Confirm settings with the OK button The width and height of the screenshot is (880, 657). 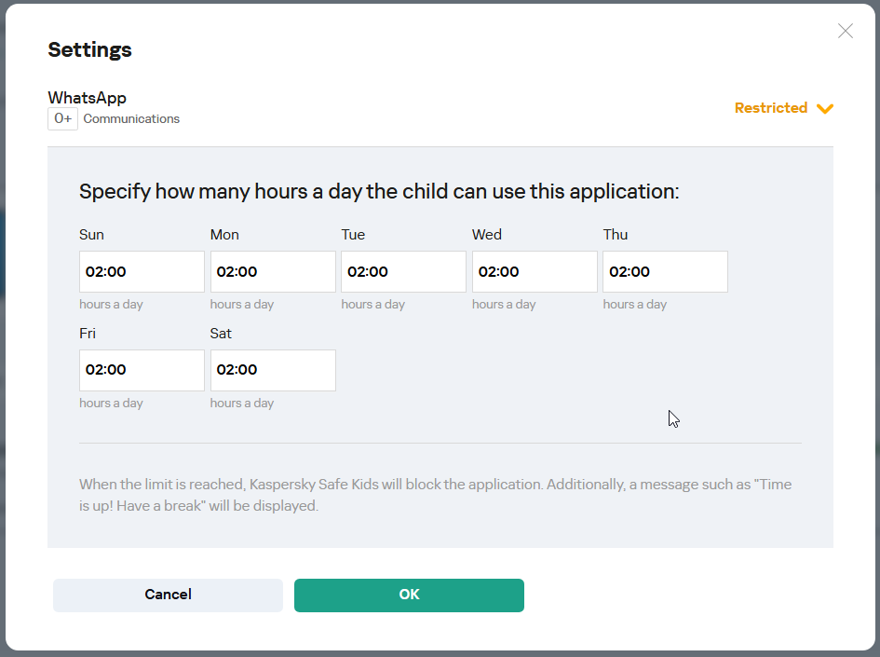click(x=409, y=595)
